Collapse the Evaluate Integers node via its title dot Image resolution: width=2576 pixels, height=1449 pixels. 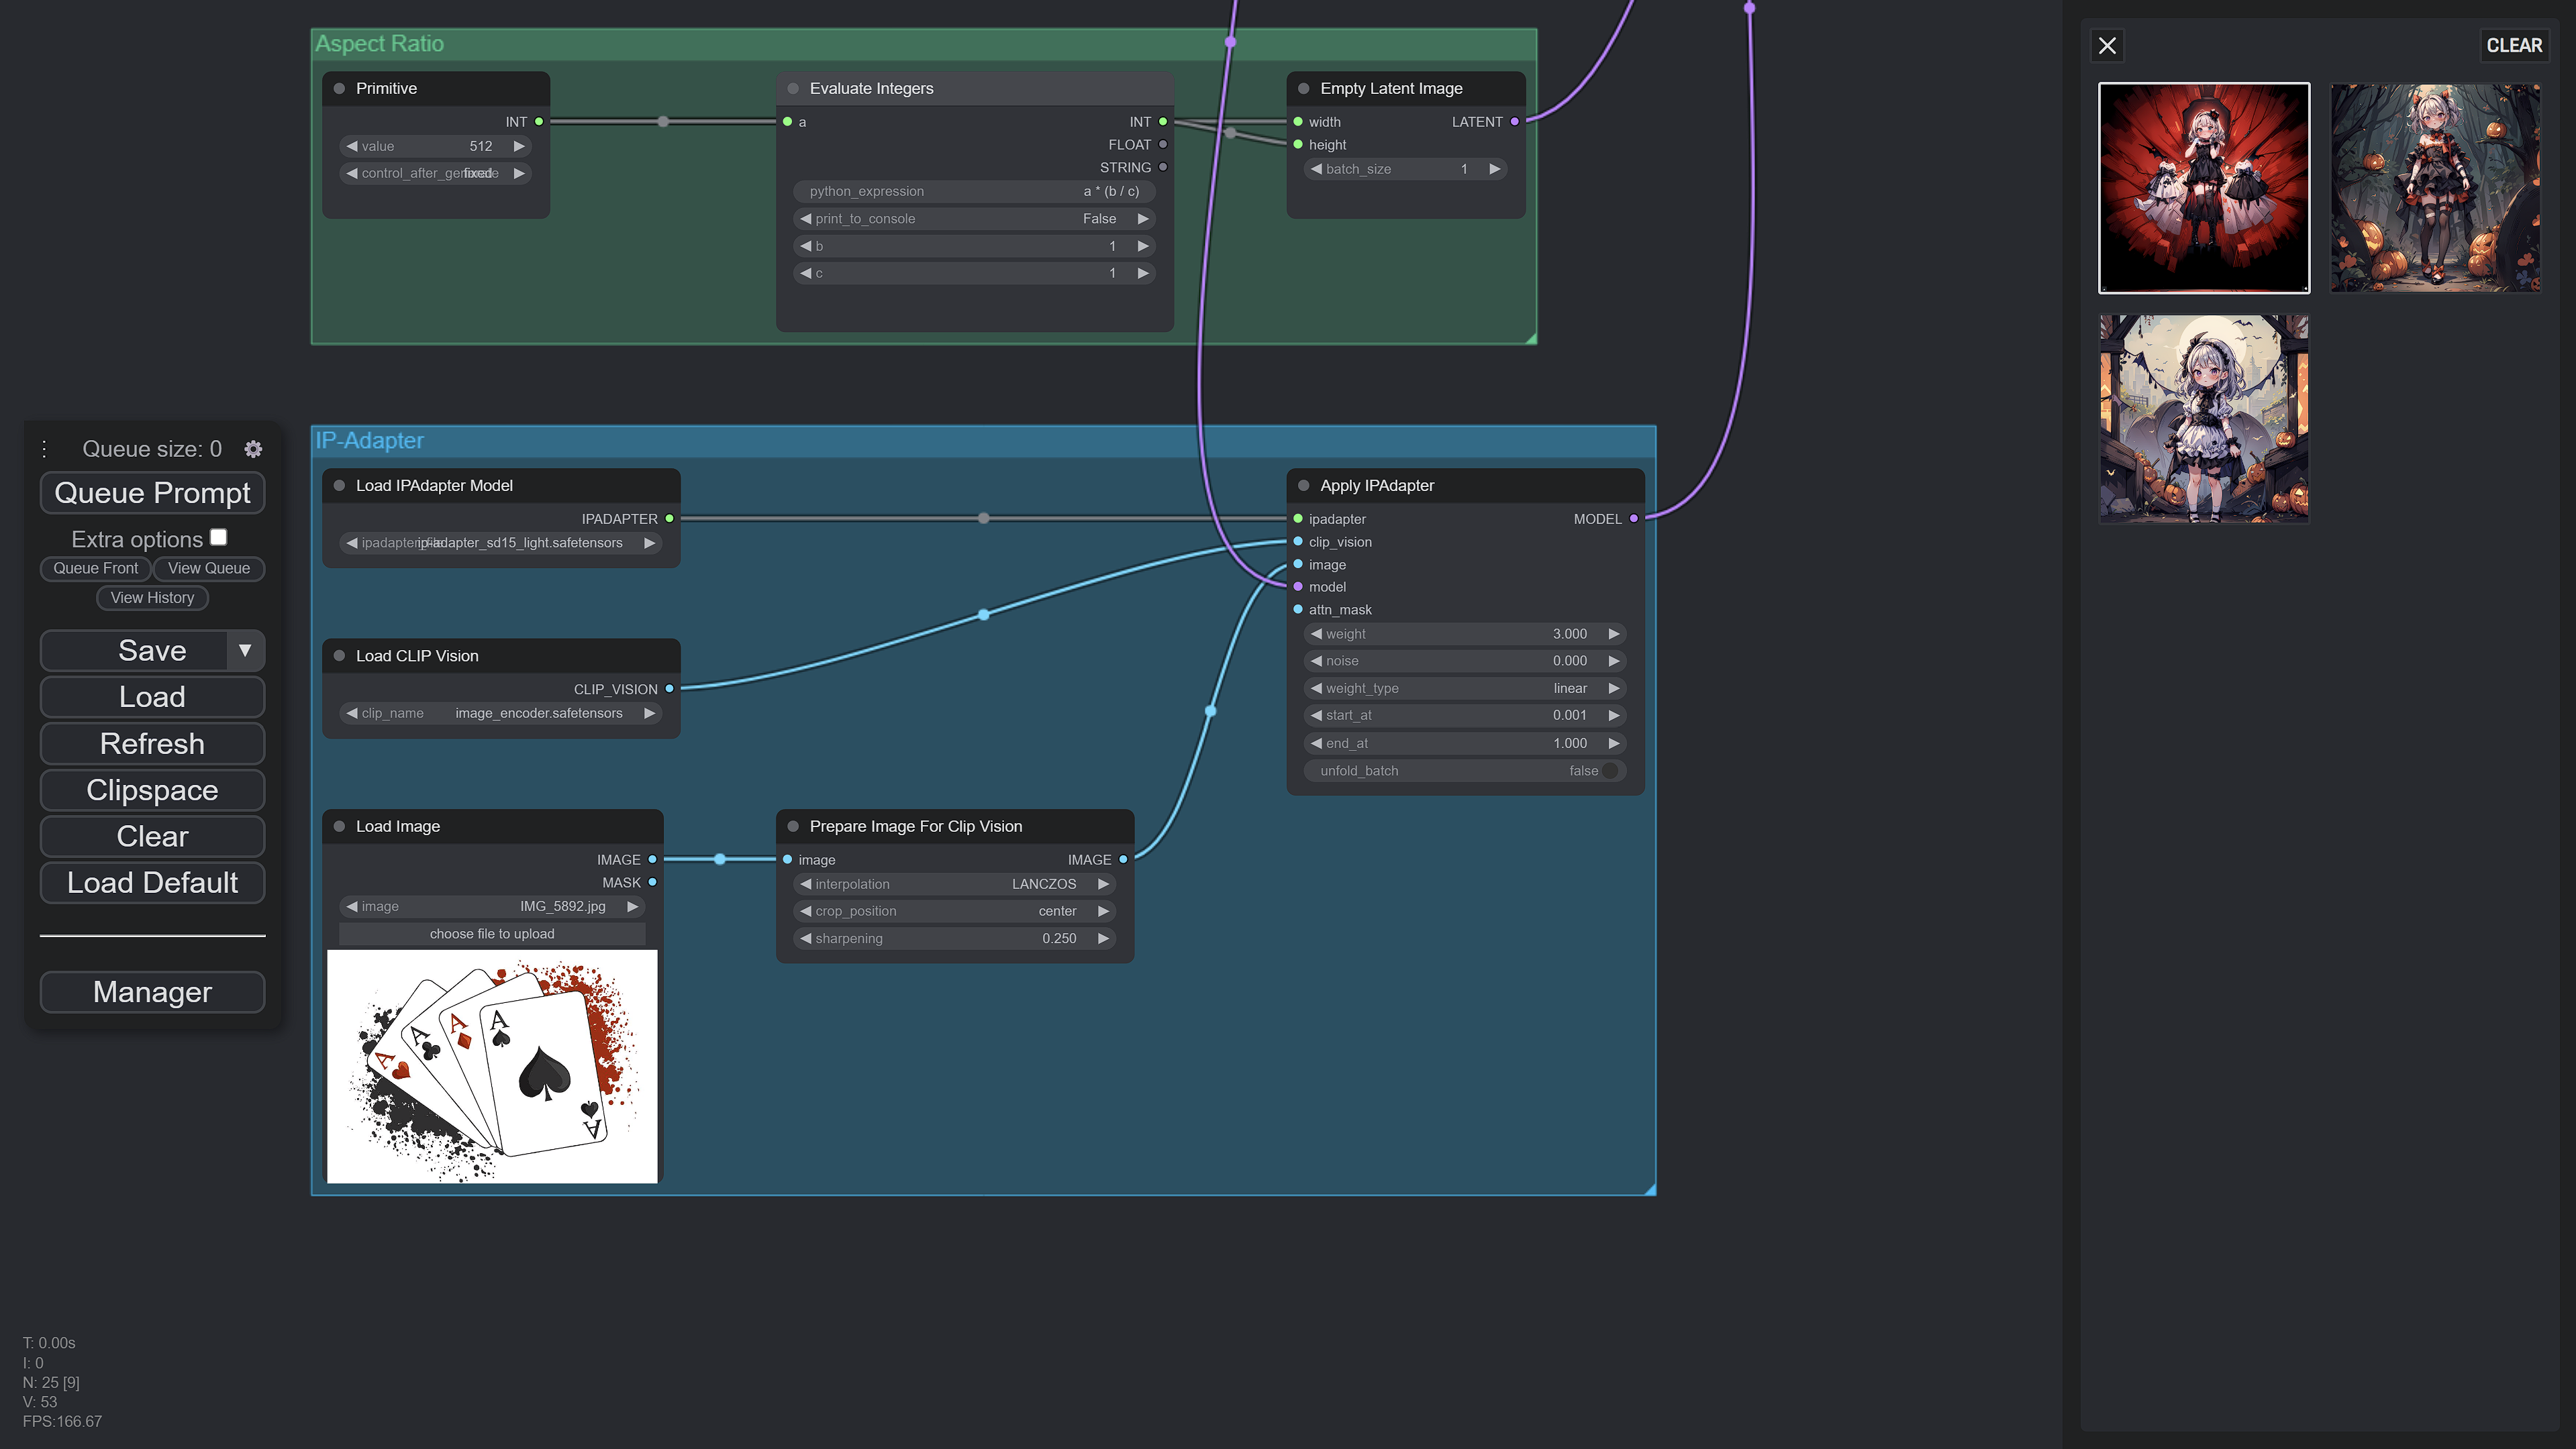point(793,89)
